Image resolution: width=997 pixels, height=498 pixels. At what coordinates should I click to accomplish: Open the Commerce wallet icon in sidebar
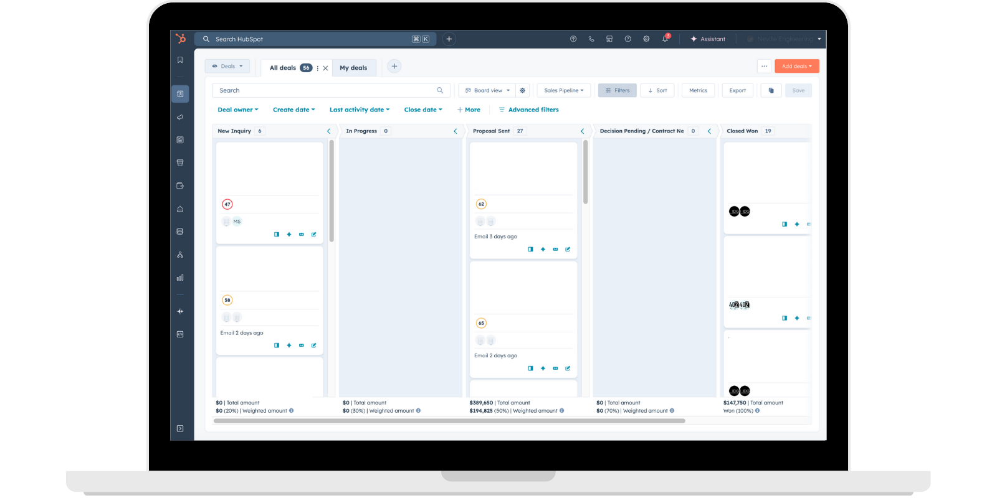[x=180, y=186]
